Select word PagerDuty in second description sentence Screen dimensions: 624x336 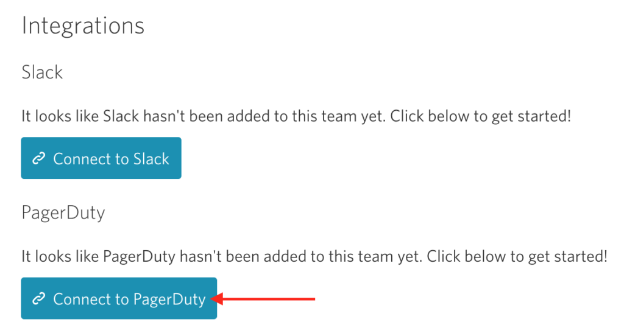pos(140,257)
